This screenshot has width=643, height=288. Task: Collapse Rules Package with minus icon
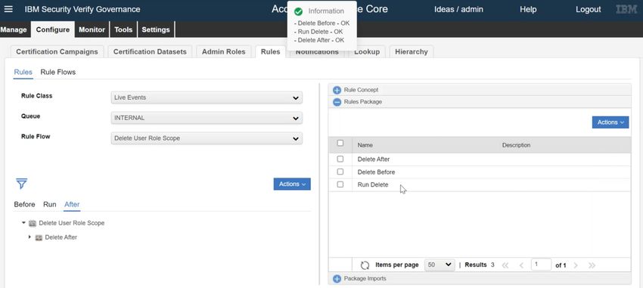pos(337,102)
